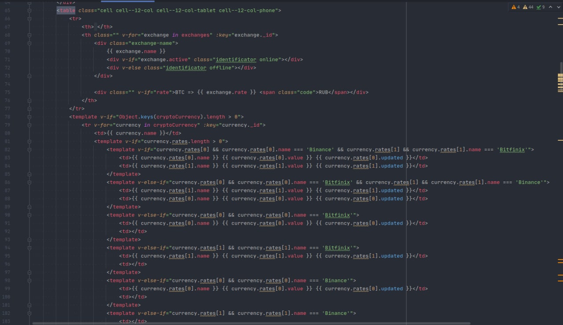Click on {{ exchange.name }} interpolation
This screenshot has height=325, width=563.
coord(136,51)
